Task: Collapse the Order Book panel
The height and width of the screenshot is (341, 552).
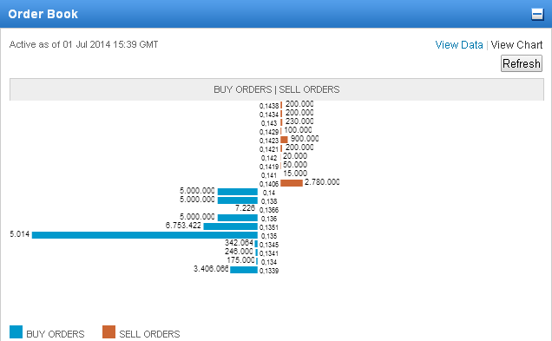Action: click(537, 15)
